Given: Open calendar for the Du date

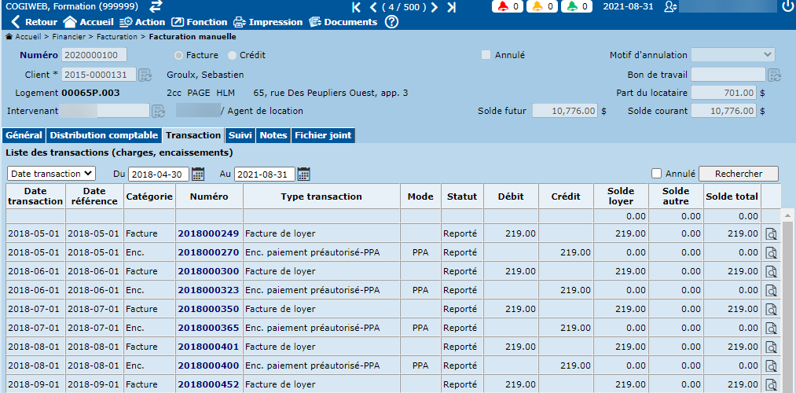Looking at the screenshot, I should (x=198, y=174).
